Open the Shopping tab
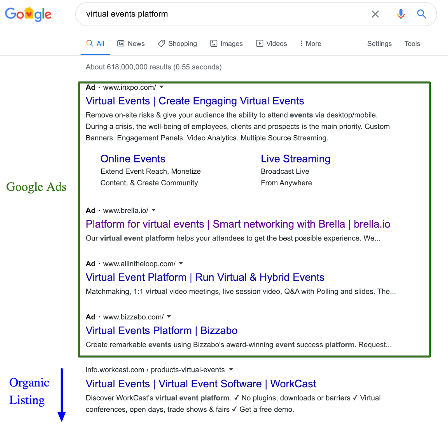The height and width of the screenshot is (427, 448). pyautogui.click(x=177, y=44)
